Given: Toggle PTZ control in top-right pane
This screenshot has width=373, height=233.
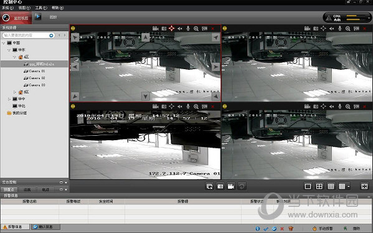Looking at the screenshot, I should click(323, 28).
